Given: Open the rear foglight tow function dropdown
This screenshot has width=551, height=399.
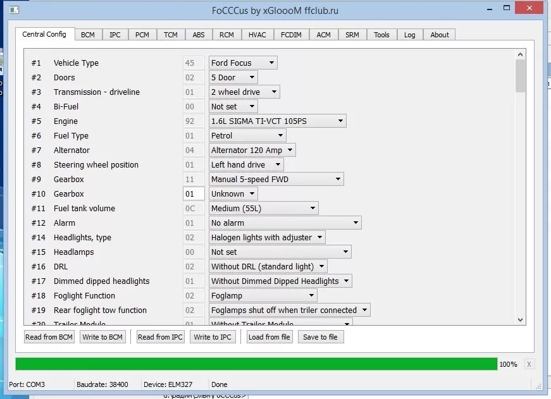Looking at the screenshot, I should point(290,310).
